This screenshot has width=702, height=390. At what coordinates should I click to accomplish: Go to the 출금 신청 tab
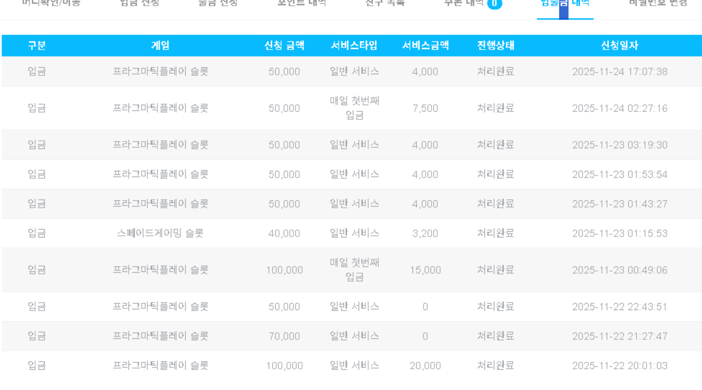click(218, 3)
